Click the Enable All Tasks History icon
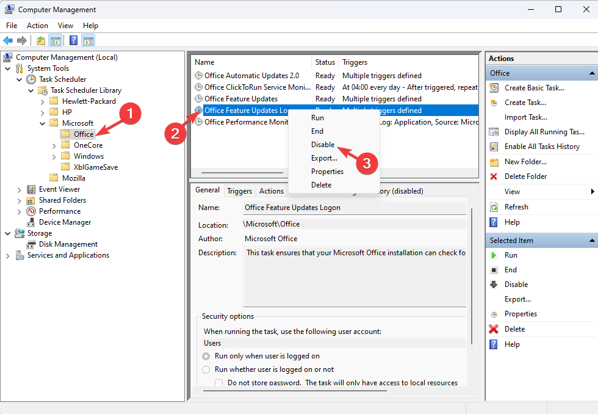Viewport: 598px width, 414px height. point(494,147)
